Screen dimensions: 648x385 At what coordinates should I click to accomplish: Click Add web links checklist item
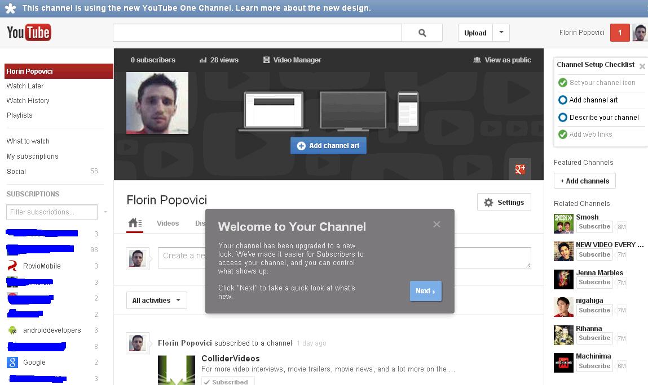pyautogui.click(x=585, y=134)
